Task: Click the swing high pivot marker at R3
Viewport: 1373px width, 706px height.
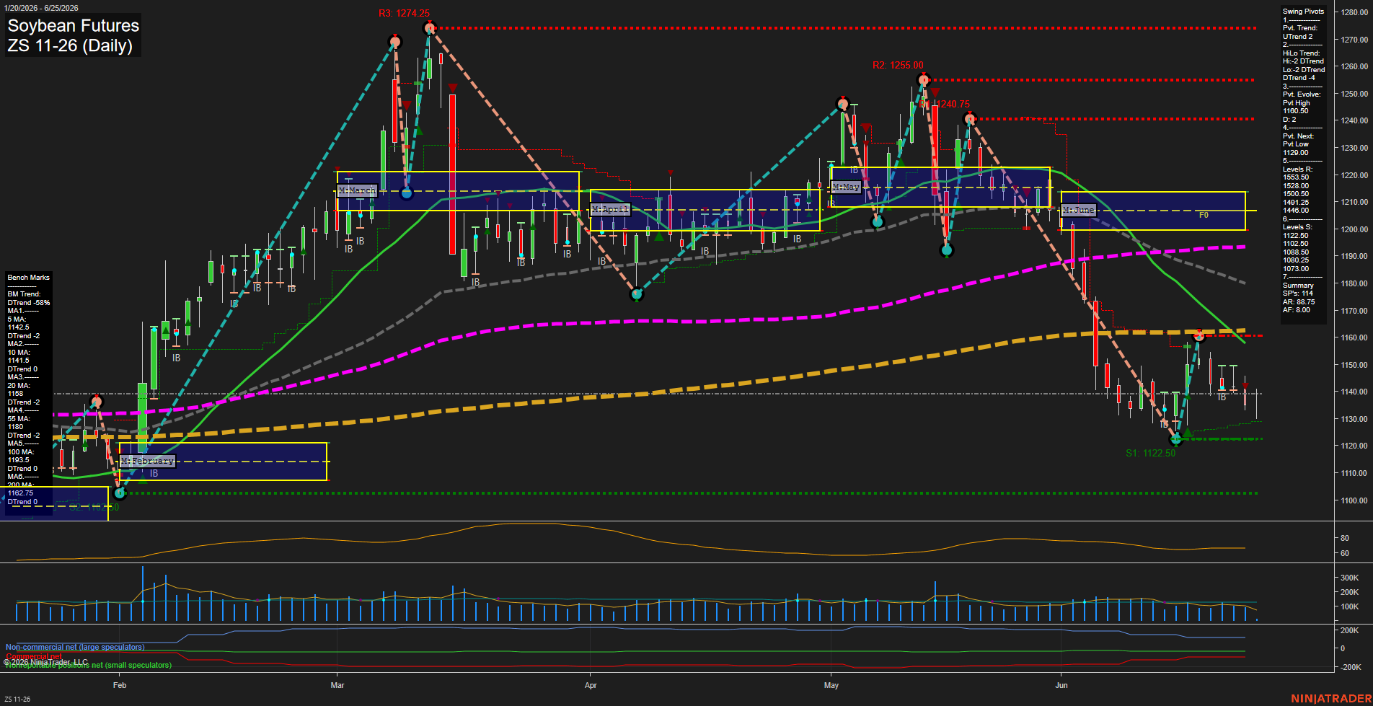Action: pos(430,28)
